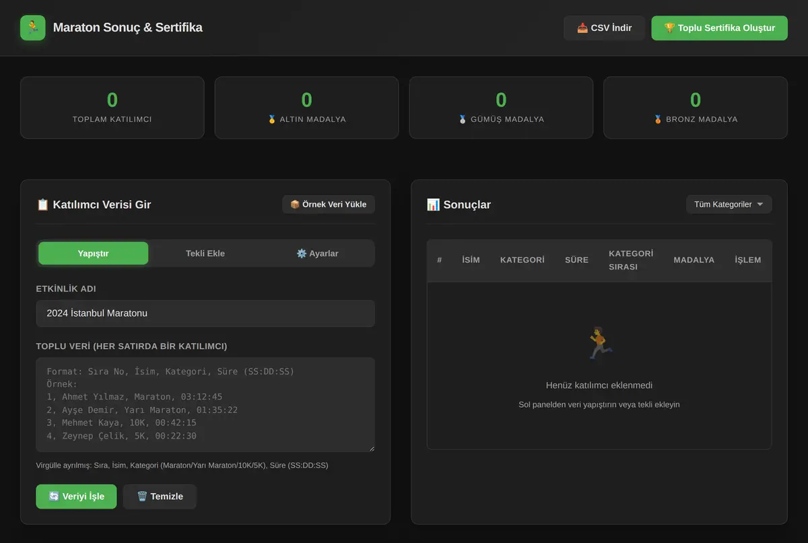Click the İŞLEM column header

tap(748, 260)
